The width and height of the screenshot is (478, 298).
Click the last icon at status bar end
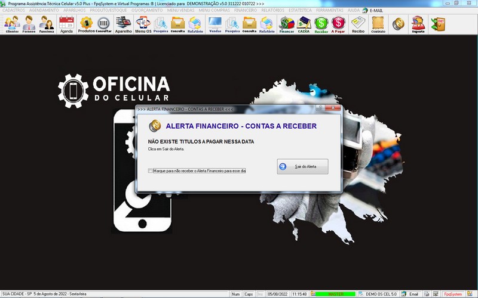470,294
